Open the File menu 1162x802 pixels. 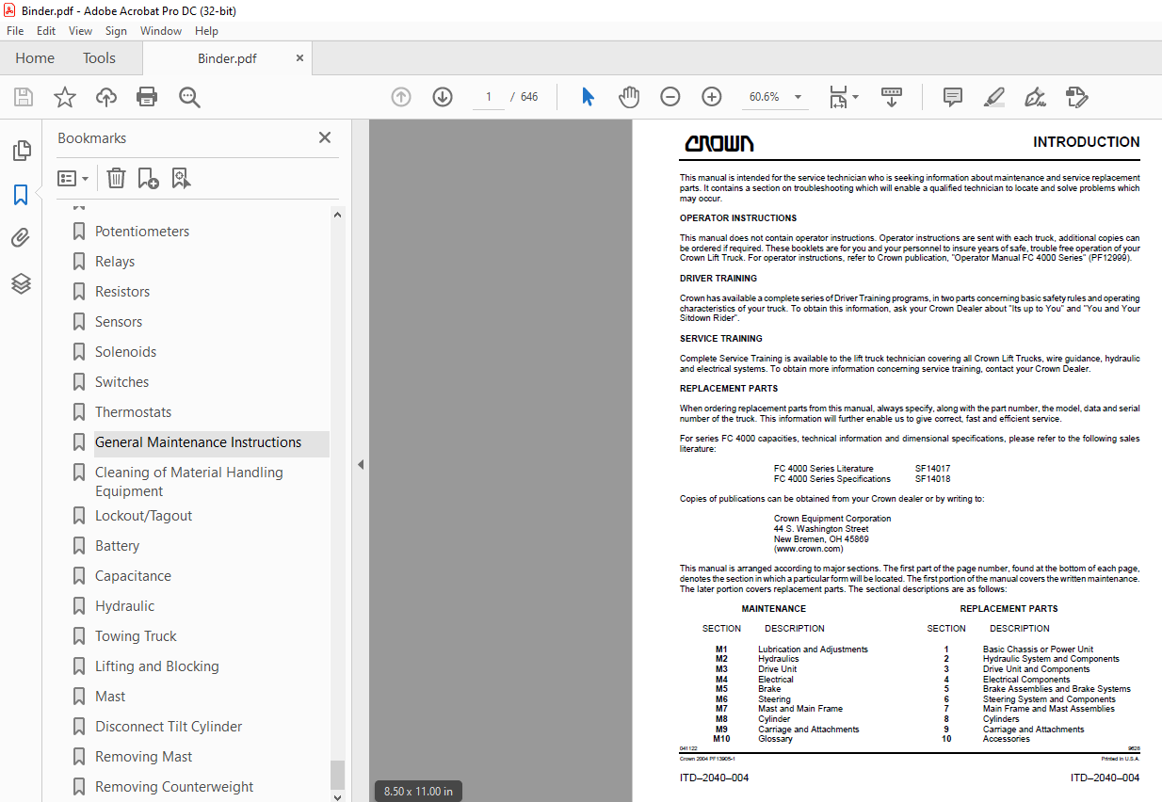tap(15, 31)
